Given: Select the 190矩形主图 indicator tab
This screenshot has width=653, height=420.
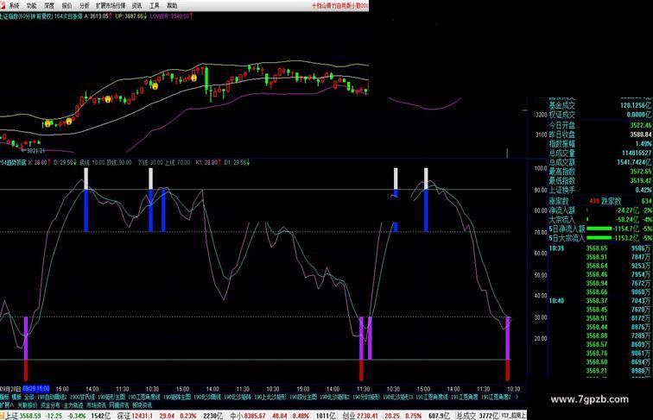Looking at the screenshot, I should tap(110, 397).
